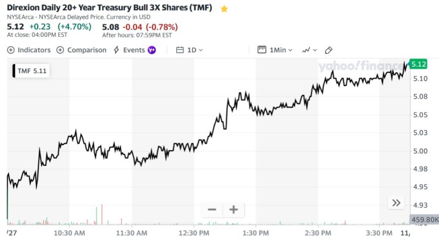Image resolution: width=439 pixels, height=242 pixels.
Task: Open the line chart type selector
Action: (x=309, y=50)
